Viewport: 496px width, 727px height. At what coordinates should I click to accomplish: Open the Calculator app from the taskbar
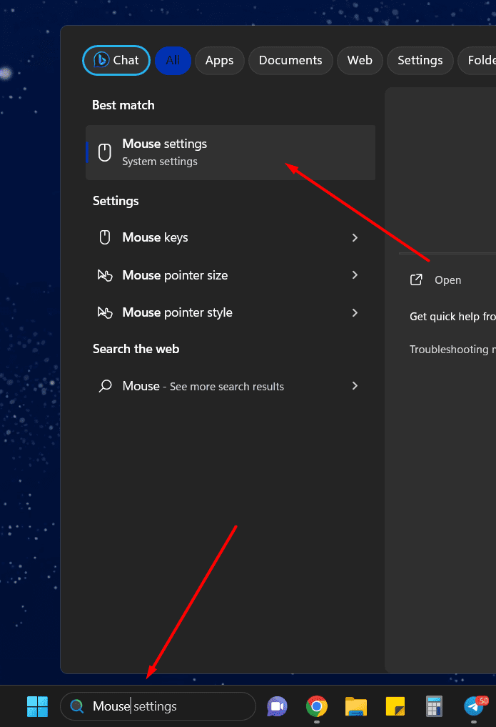435,706
